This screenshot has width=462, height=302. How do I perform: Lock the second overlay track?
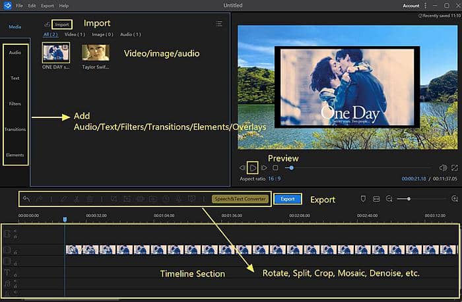(15, 264)
